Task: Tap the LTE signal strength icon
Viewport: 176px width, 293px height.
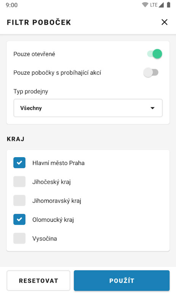Action: point(161,5)
